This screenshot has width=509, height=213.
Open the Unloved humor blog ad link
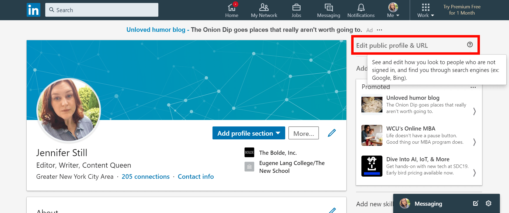pos(156,30)
